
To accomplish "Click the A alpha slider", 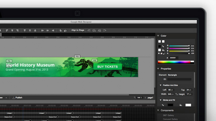I will [179, 53].
